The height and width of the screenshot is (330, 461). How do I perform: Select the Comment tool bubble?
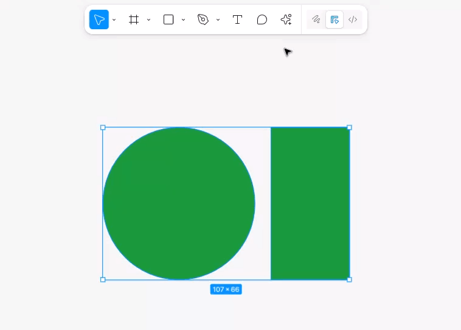click(262, 19)
